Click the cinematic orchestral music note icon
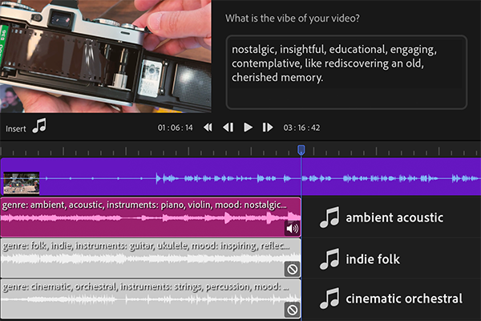Viewport: 481px width, 321px height. tap(329, 299)
